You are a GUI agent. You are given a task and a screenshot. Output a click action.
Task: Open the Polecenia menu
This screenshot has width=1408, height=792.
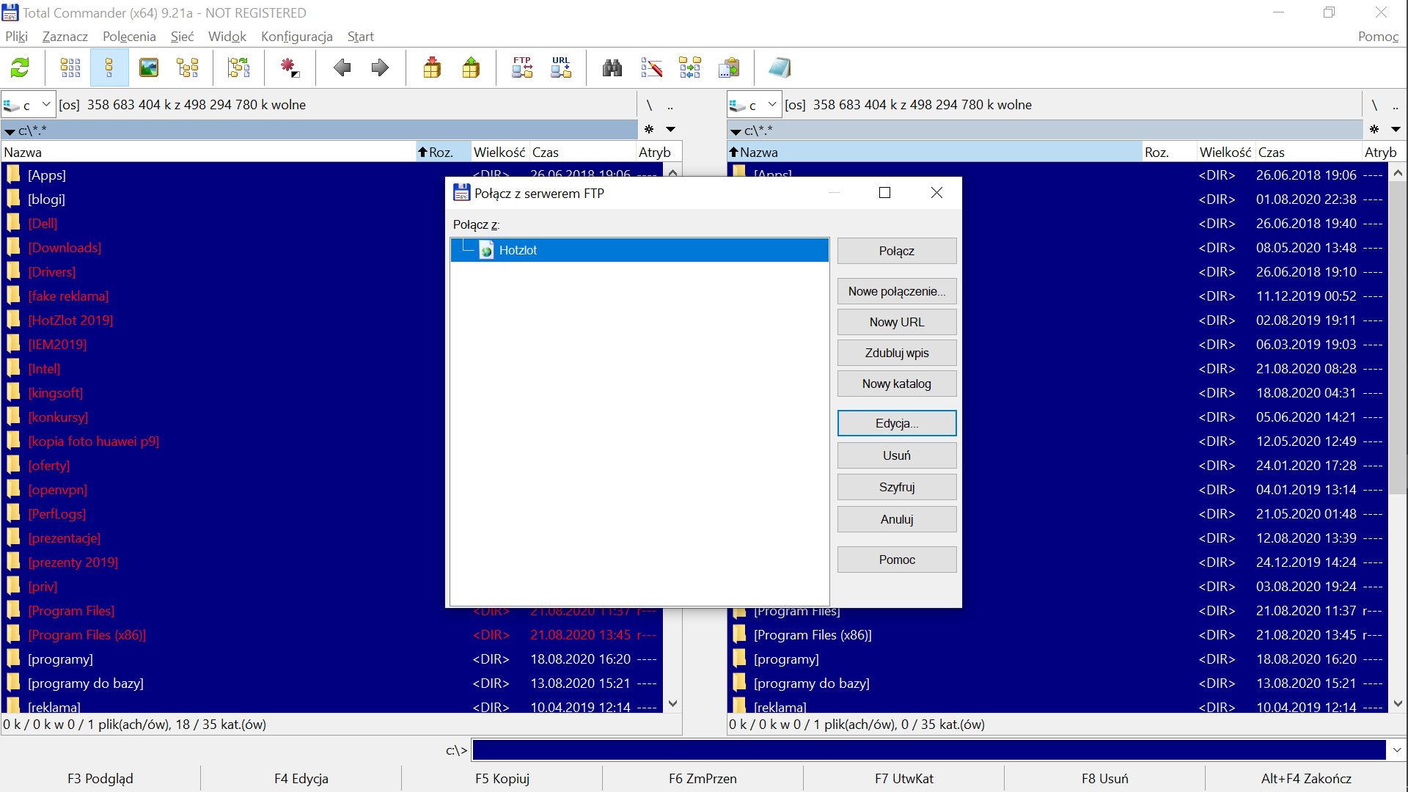click(x=129, y=37)
